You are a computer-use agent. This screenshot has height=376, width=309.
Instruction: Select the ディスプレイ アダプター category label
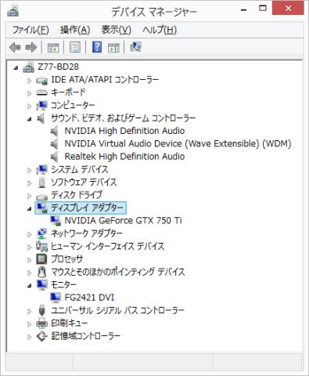coord(87,208)
